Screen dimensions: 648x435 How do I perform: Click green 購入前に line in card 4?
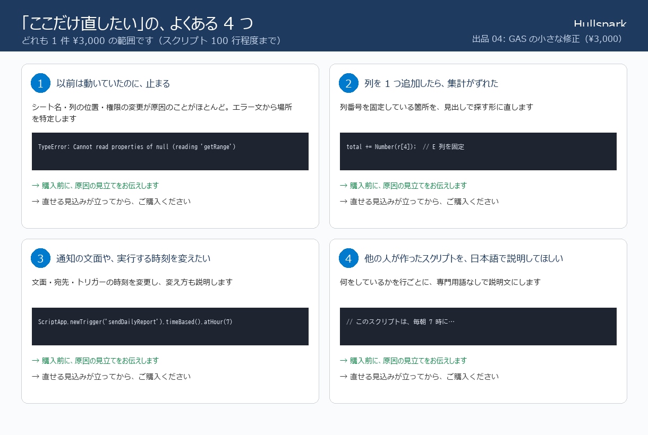tap(404, 361)
